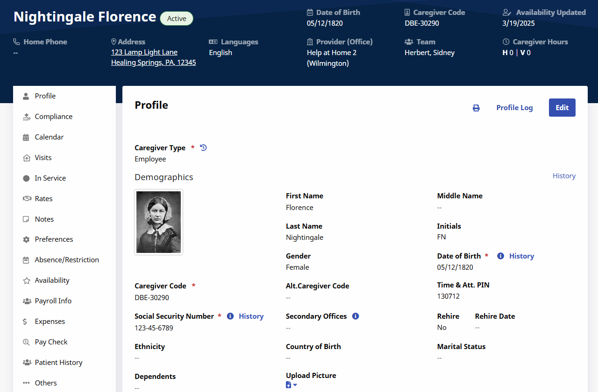Open the Rates sidebar item
This screenshot has height=392, width=598.
43,199
